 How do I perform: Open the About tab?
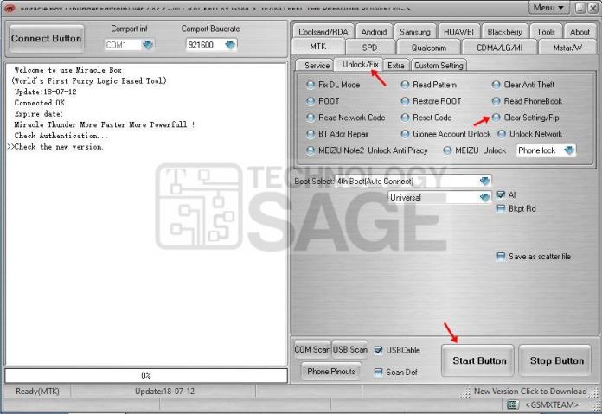click(580, 32)
